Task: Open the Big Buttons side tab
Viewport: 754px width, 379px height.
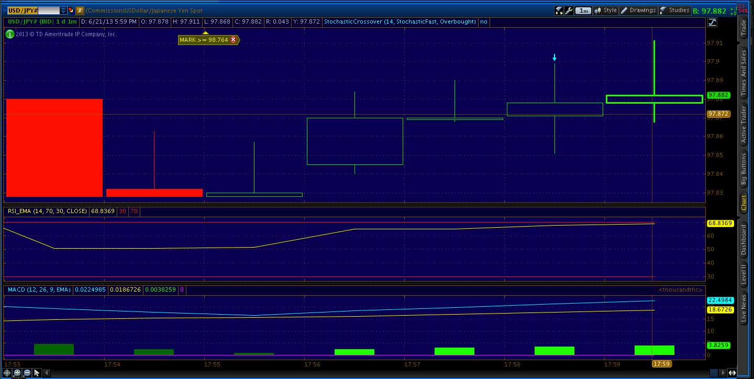Action: (743, 169)
